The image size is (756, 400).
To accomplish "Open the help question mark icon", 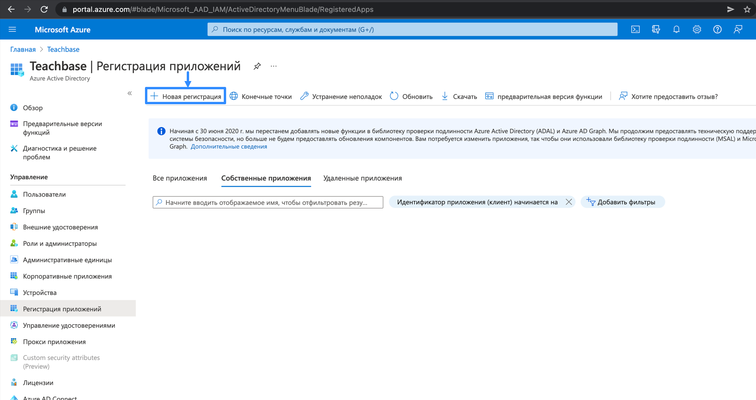I will click(x=717, y=29).
